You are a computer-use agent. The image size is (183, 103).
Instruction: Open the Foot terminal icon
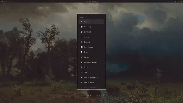(81, 72)
